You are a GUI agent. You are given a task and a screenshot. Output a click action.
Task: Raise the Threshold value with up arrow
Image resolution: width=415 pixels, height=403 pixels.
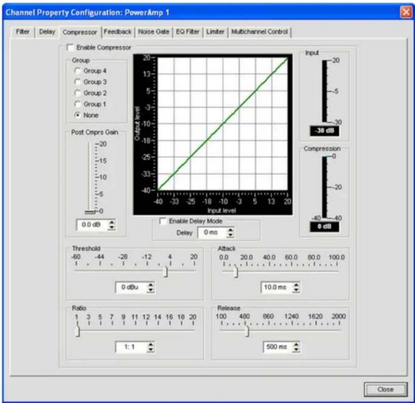pyautogui.click(x=151, y=285)
